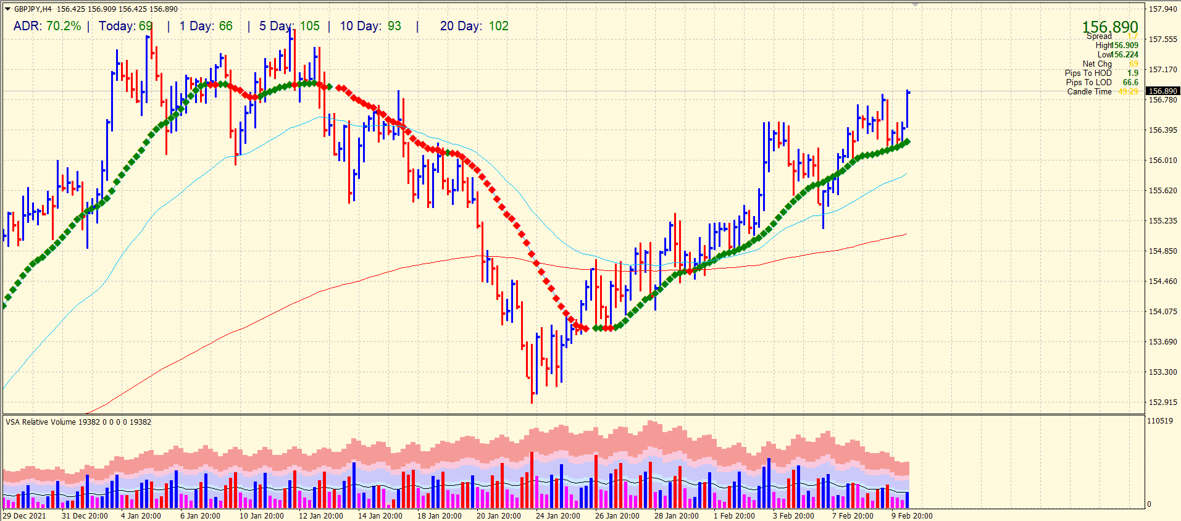Click the 9 Feb 20:00 date label
1181x521 pixels.
coord(912,516)
